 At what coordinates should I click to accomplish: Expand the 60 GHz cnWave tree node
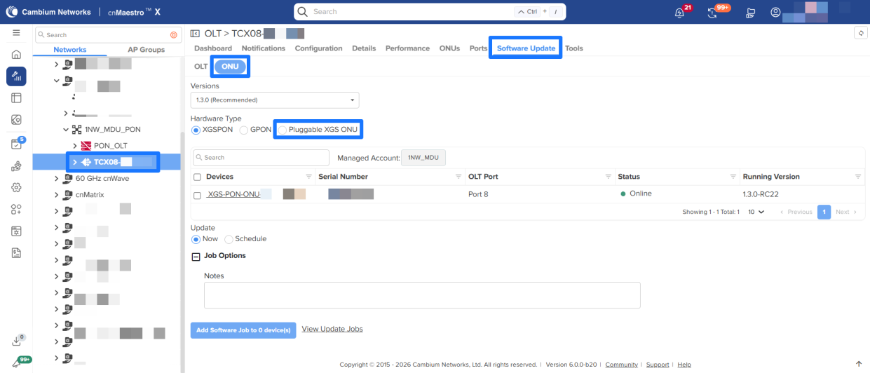pos(57,179)
